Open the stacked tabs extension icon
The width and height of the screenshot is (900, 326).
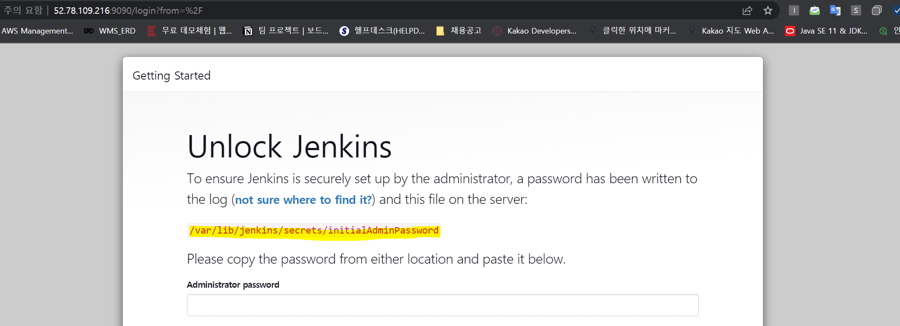876,10
